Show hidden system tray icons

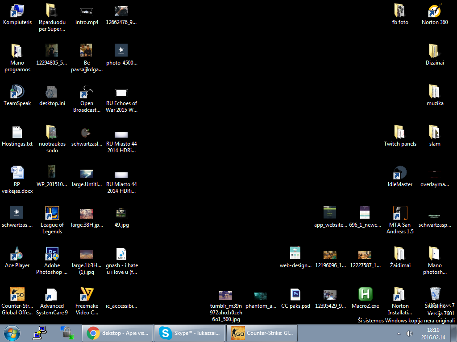(x=399, y=334)
